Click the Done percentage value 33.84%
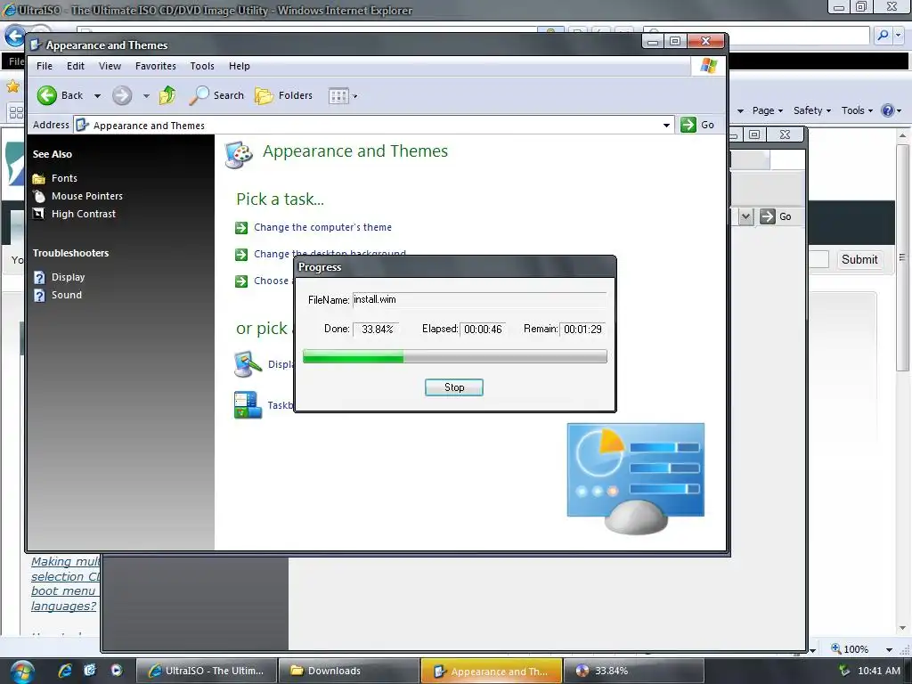The image size is (912, 684). pos(377,330)
